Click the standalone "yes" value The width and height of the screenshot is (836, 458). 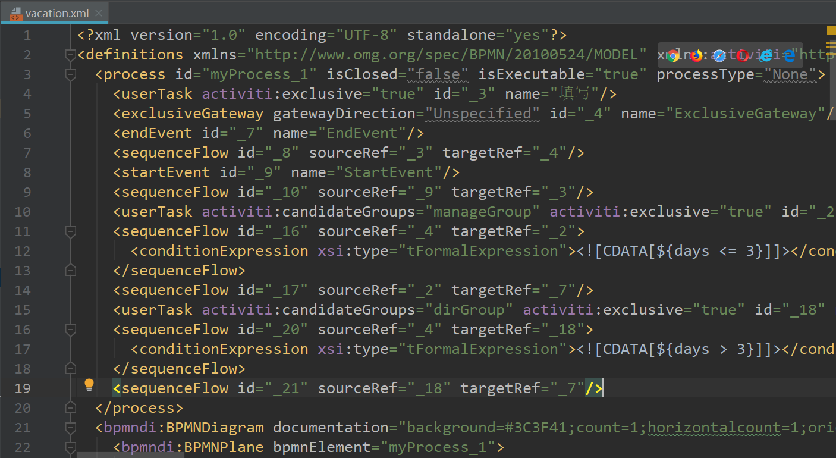tap(526, 35)
